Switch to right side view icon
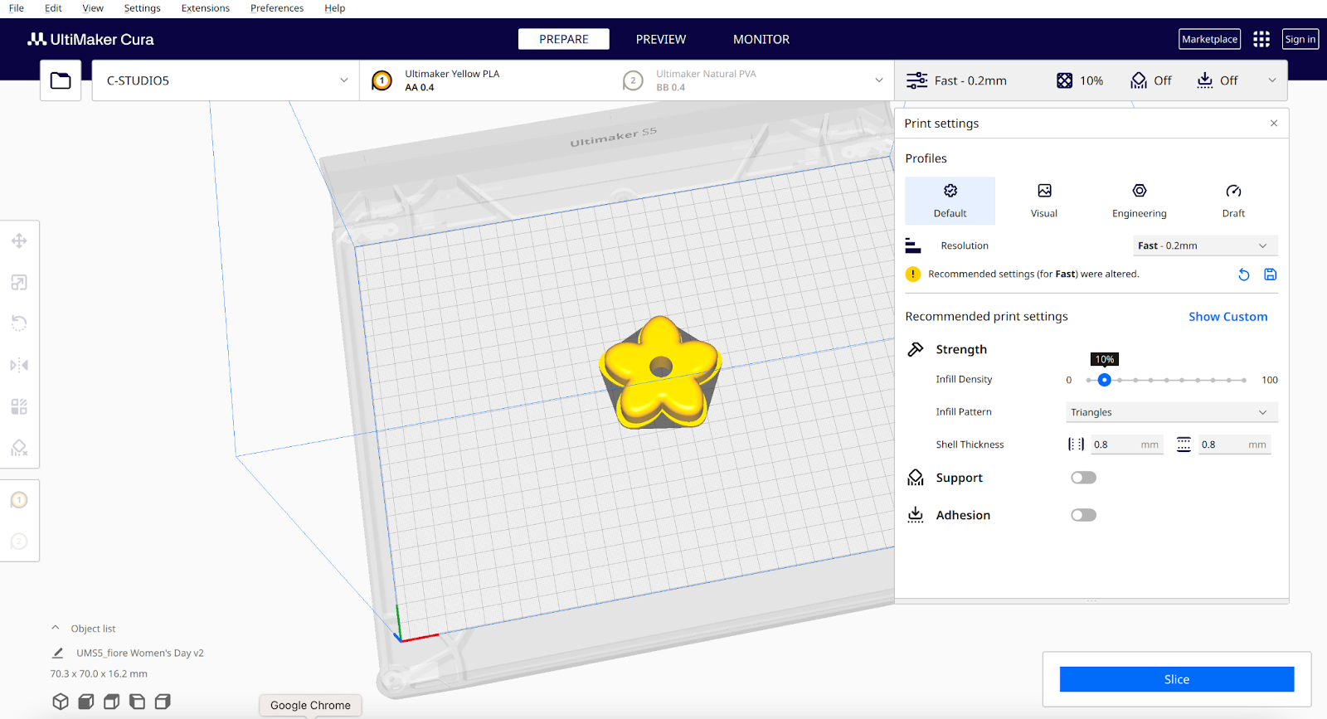 (163, 702)
